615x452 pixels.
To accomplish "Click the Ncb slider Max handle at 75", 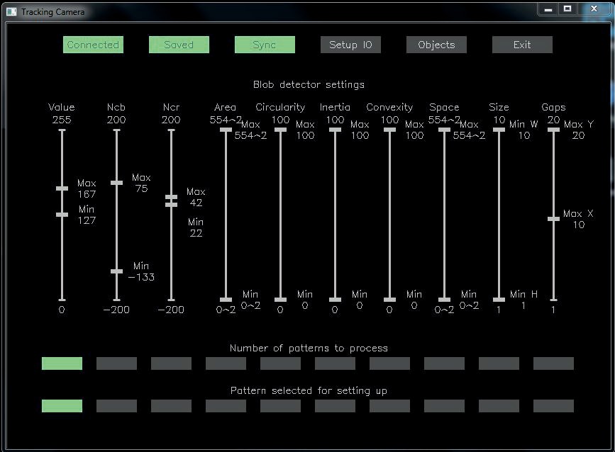I will 117,183.
